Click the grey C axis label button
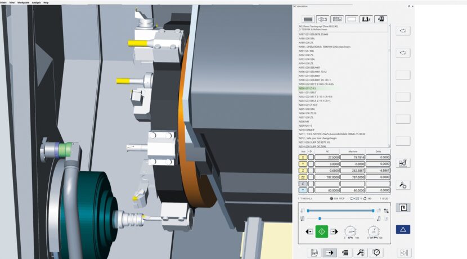467x259 pixels. coord(303,184)
